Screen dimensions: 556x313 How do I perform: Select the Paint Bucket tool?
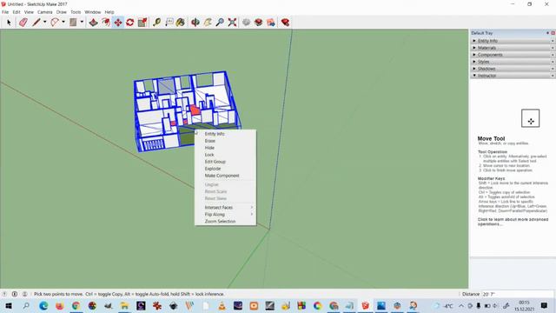pyautogui.click(x=181, y=23)
